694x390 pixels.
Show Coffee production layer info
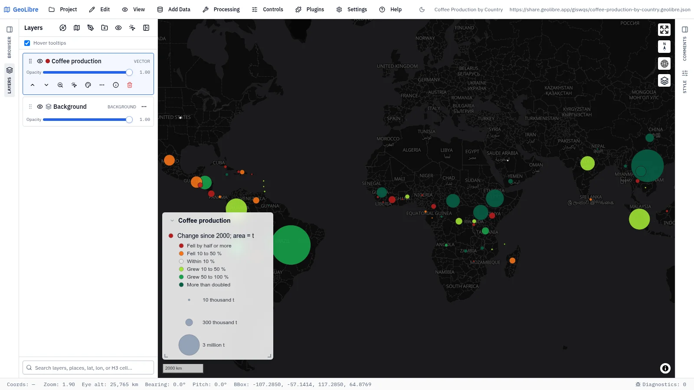(x=116, y=85)
